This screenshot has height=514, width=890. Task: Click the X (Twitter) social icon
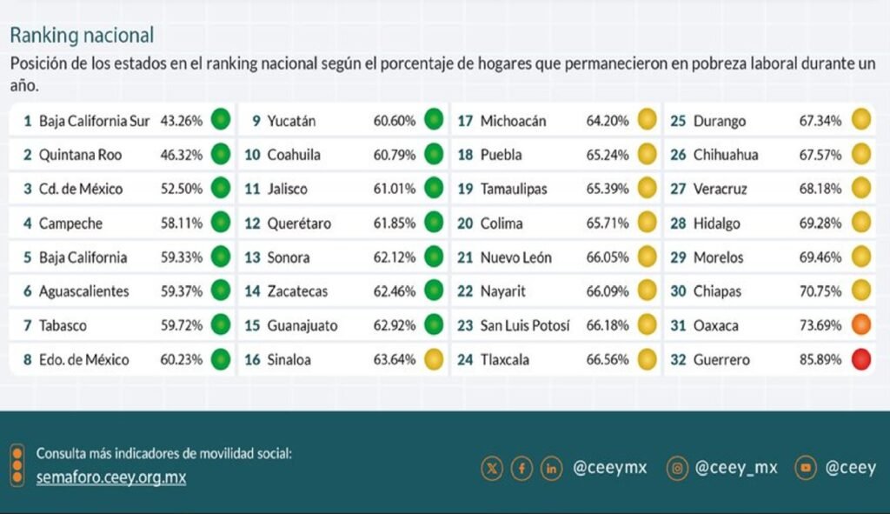[492, 469]
